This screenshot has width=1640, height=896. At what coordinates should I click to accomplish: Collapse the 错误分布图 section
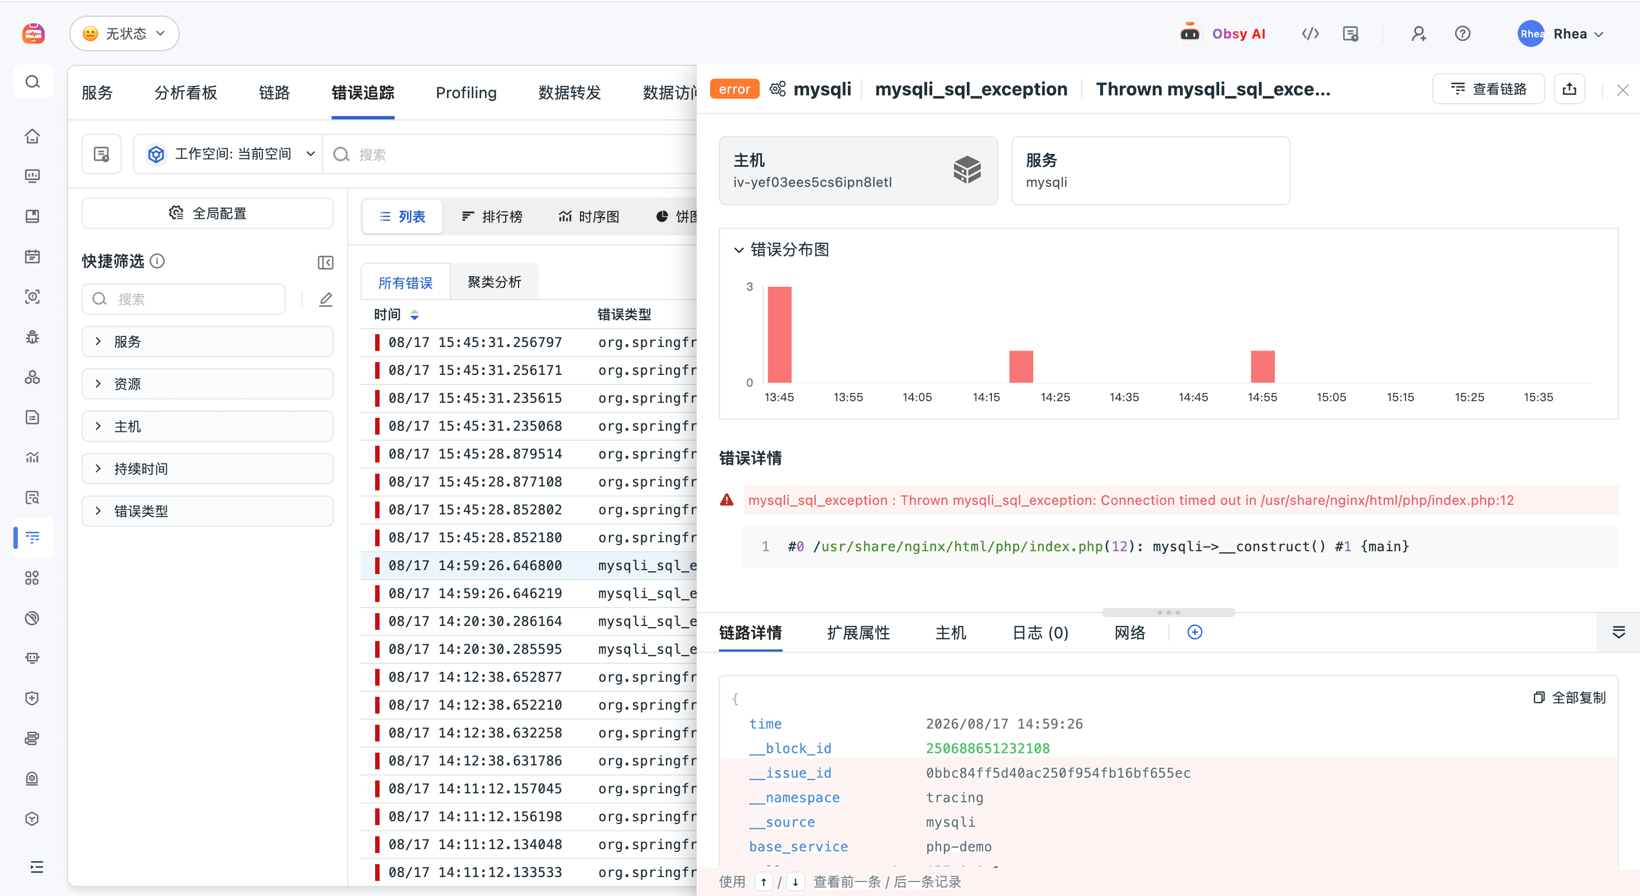point(739,249)
